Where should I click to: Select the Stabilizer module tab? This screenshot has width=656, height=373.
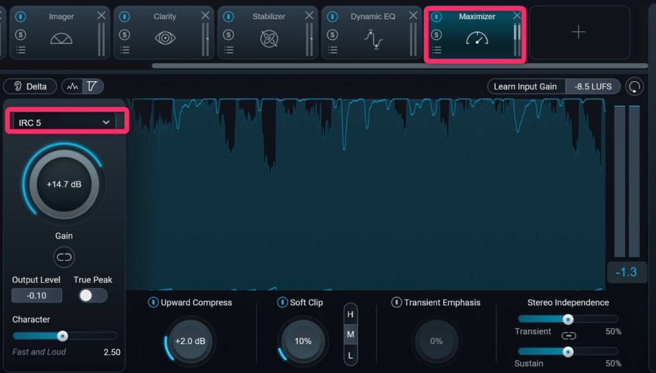coord(269,32)
